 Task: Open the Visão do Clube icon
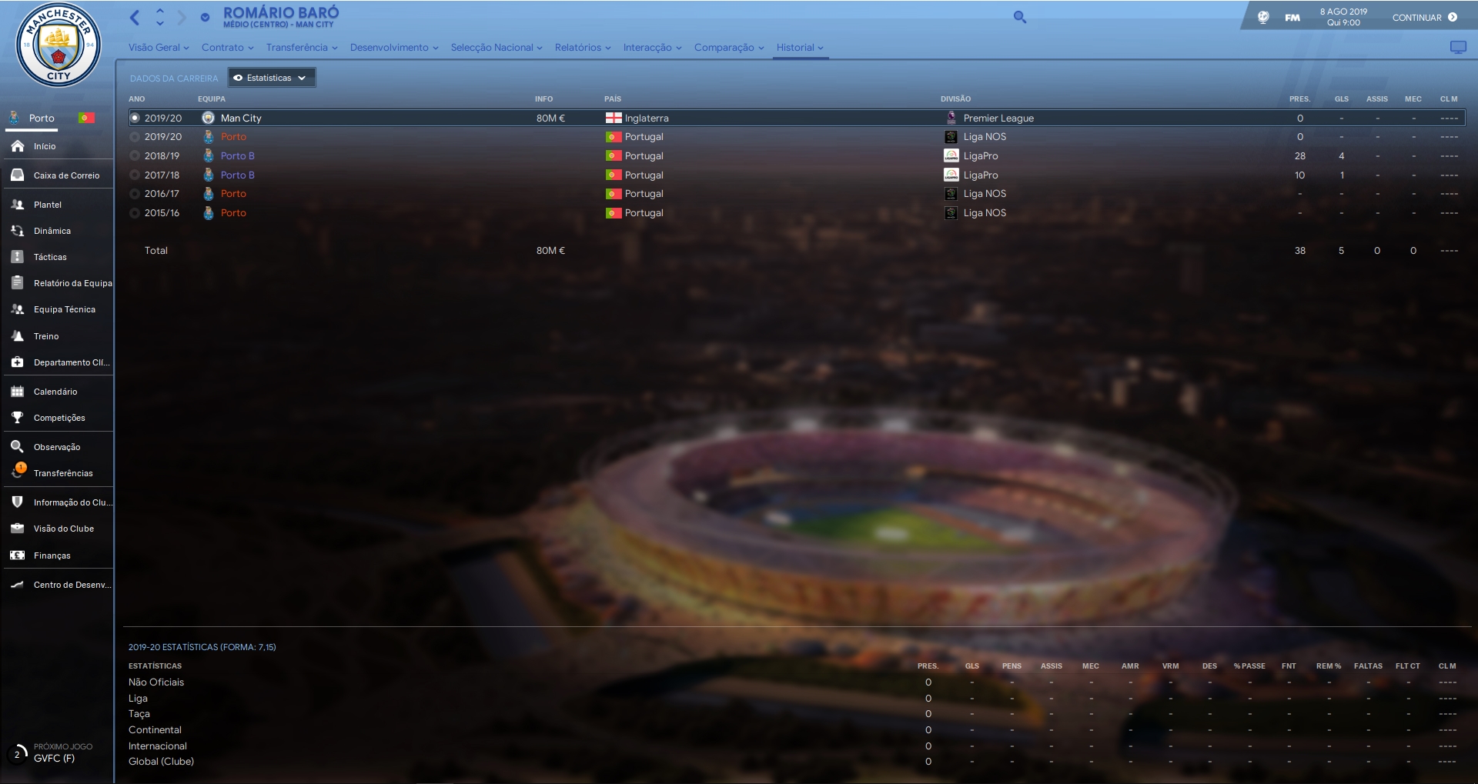coord(18,529)
